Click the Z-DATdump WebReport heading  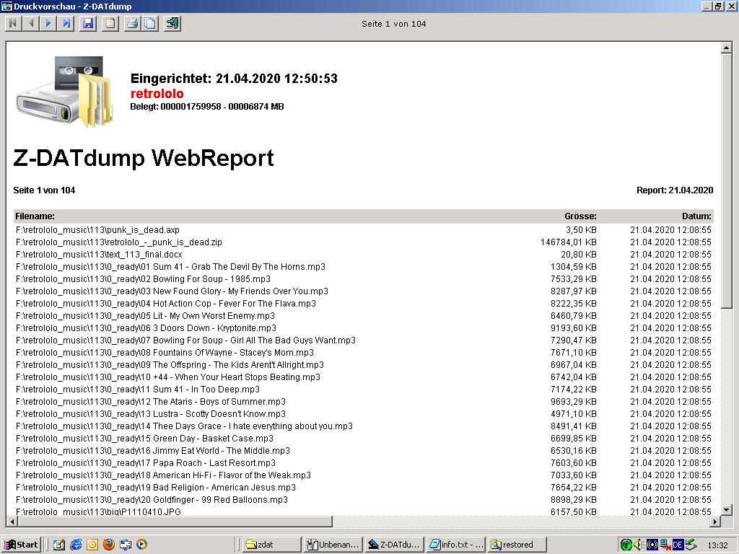click(x=144, y=158)
